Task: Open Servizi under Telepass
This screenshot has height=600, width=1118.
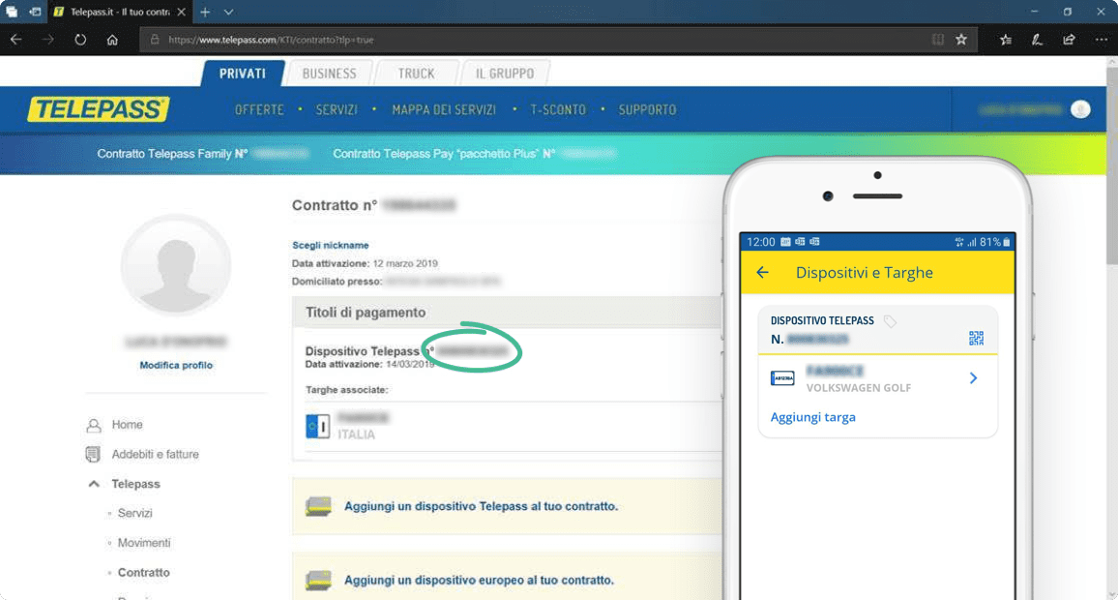Action: 134,513
